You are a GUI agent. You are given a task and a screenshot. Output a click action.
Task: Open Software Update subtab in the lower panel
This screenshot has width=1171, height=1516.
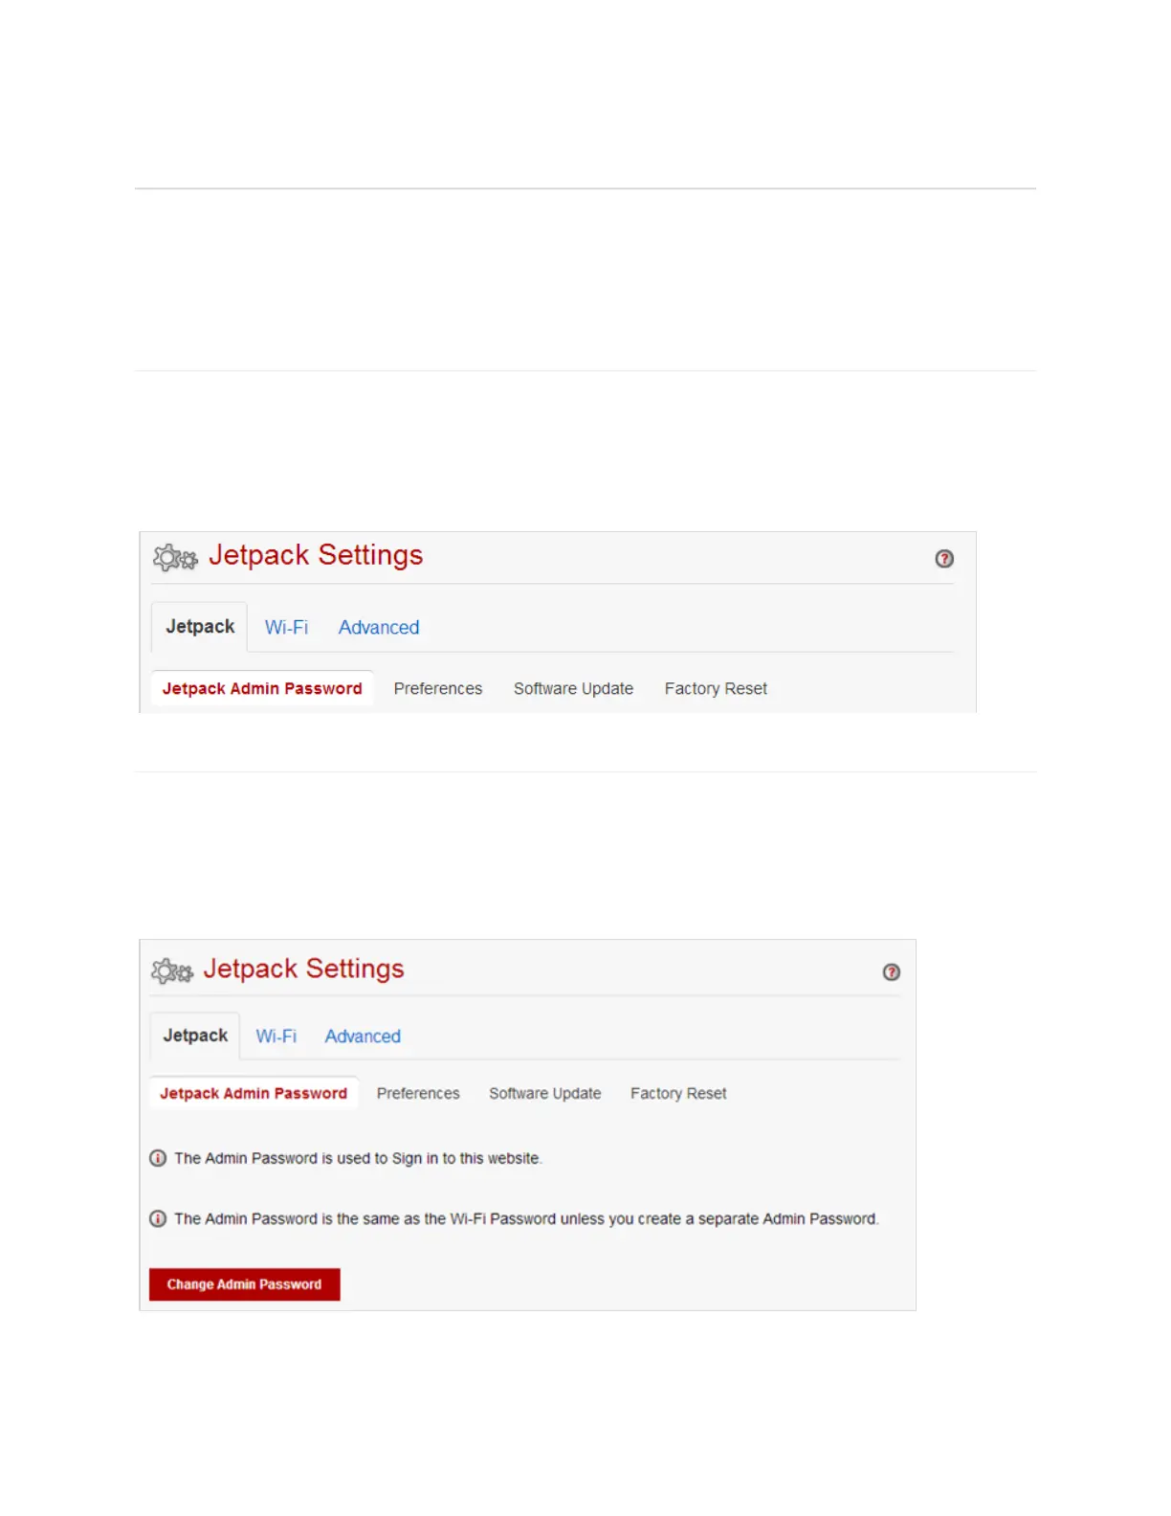pos(545,1093)
